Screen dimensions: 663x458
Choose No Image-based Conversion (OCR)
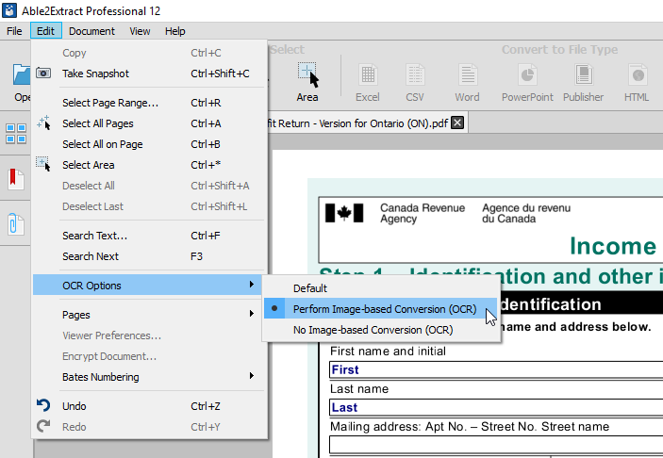[380, 330]
